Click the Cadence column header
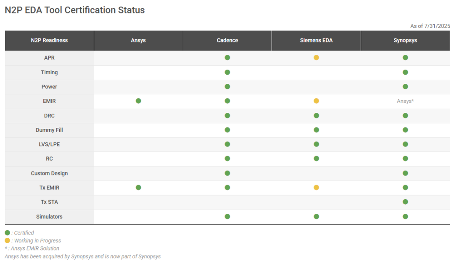Screen dimensions: 454x263 (x=227, y=40)
